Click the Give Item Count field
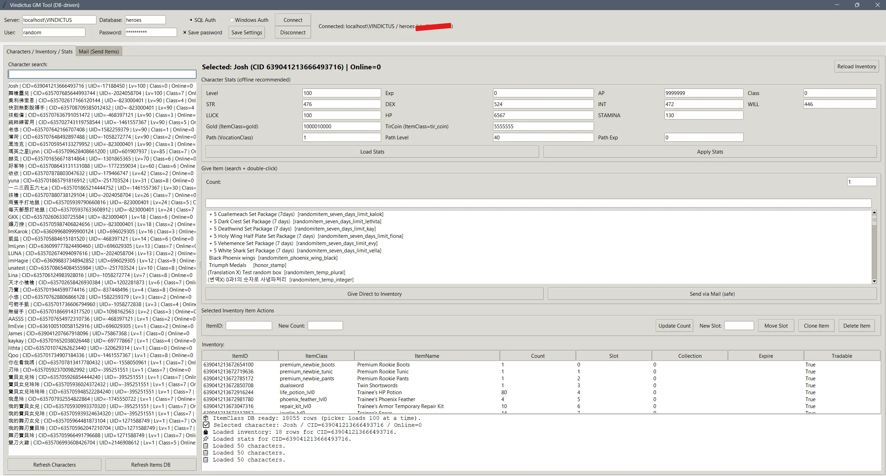Screen dimensions: 886x476 (x=862, y=182)
